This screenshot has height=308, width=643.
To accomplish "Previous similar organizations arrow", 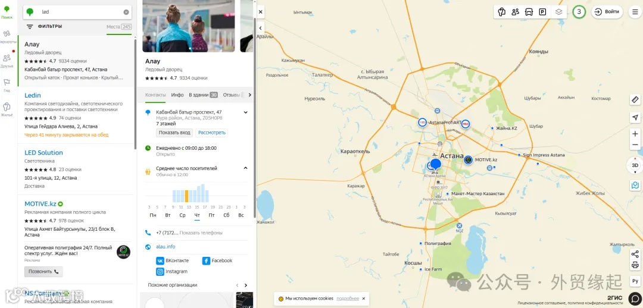I will coord(237,285).
